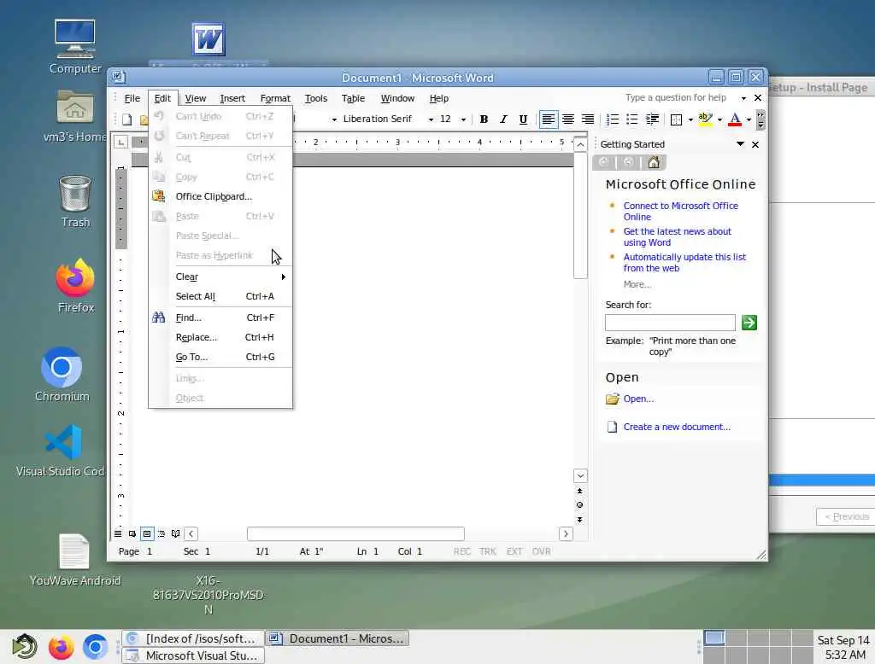Click the horizontal scrollbar thumb
Screen dimensions: 875x664
(x=355, y=534)
